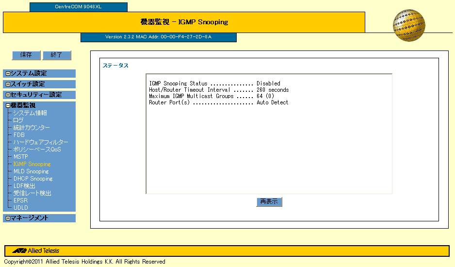The height and width of the screenshot is (267, 455).
Task: Open ログ page in sidebar
Action: [x=18, y=120]
